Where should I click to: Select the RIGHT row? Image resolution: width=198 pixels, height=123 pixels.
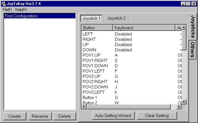coord(132,39)
